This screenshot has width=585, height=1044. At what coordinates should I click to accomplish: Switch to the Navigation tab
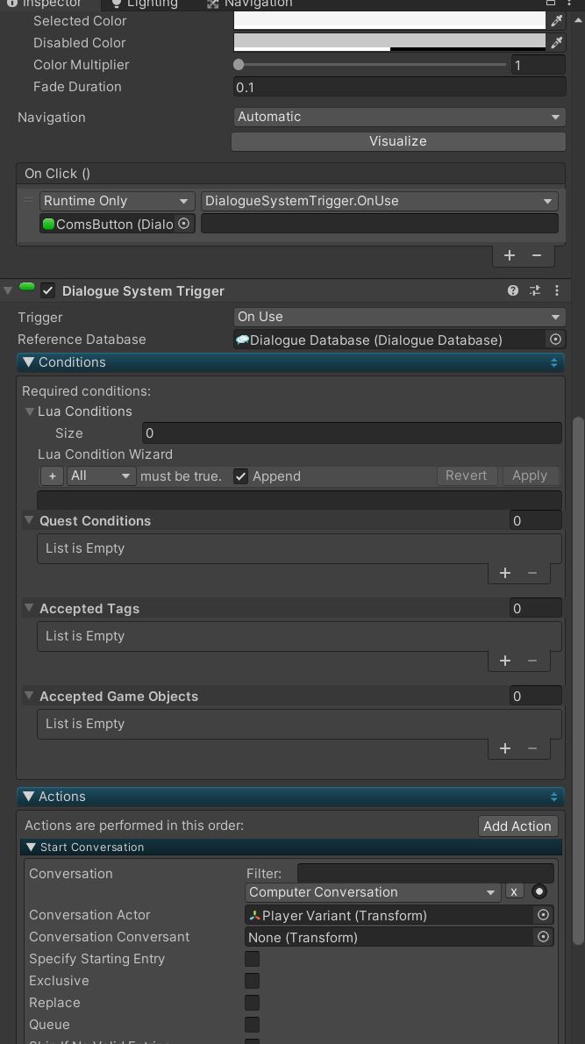click(x=250, y=4)
